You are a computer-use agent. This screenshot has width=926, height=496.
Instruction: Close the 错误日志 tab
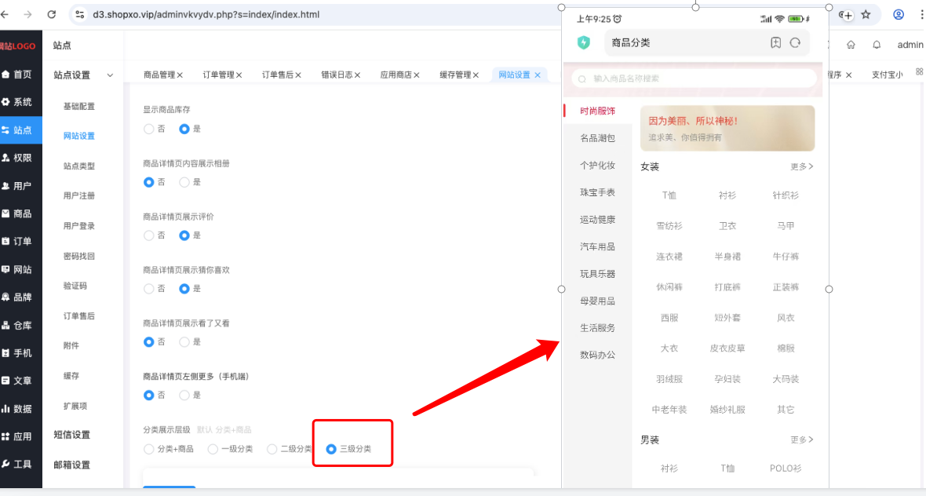pyautogui.click(x=357, y=75)
